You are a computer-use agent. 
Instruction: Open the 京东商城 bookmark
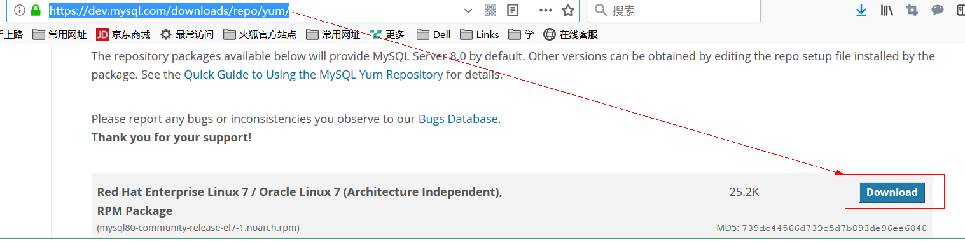pyautogui.click(x=123, y=34)
